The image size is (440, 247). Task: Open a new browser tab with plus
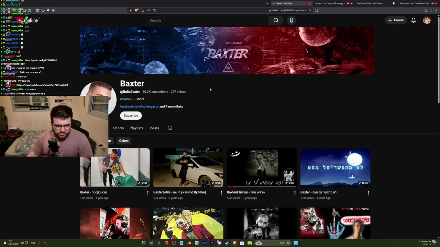[267, 3]
